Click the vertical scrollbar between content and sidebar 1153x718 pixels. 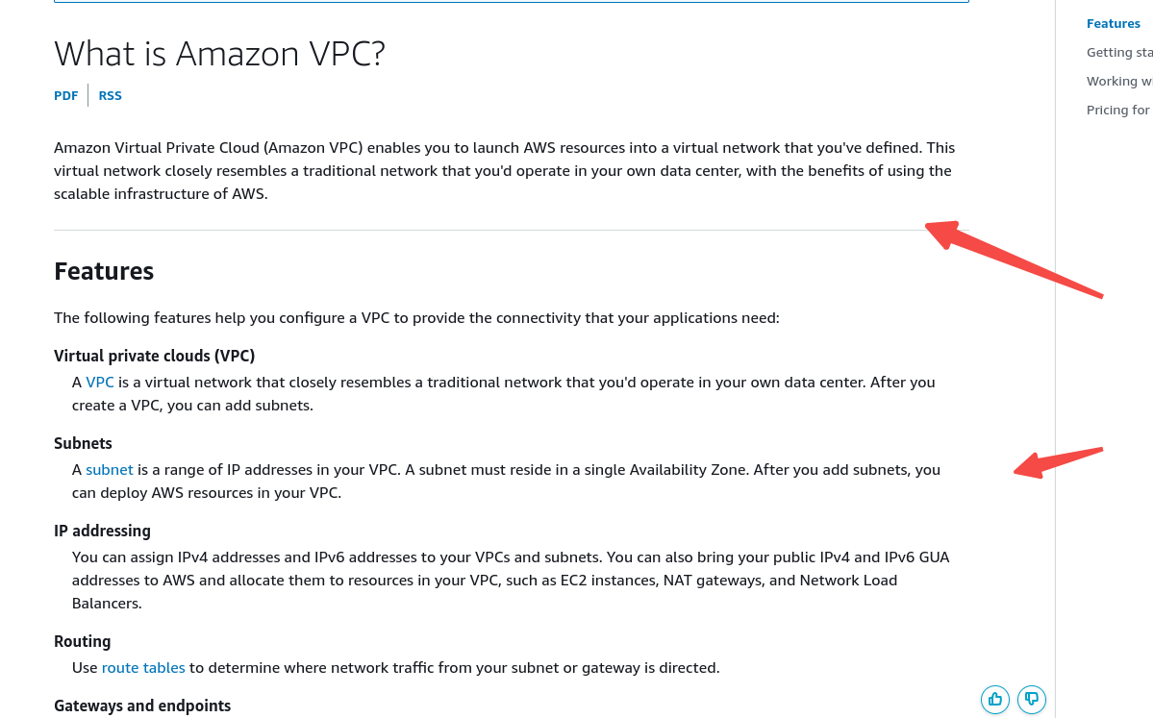[x=1057, y=359]
